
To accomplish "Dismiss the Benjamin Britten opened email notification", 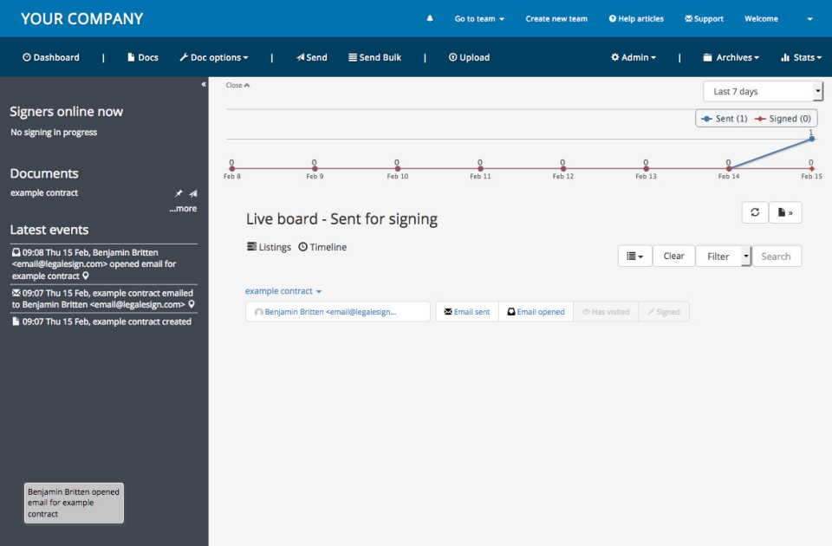I will (74, 503).
